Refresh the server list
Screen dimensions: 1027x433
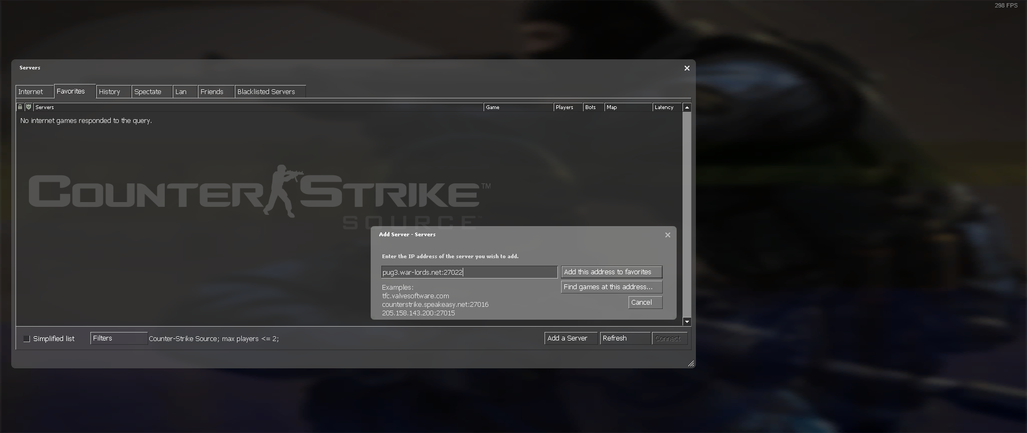coord(625,338)
